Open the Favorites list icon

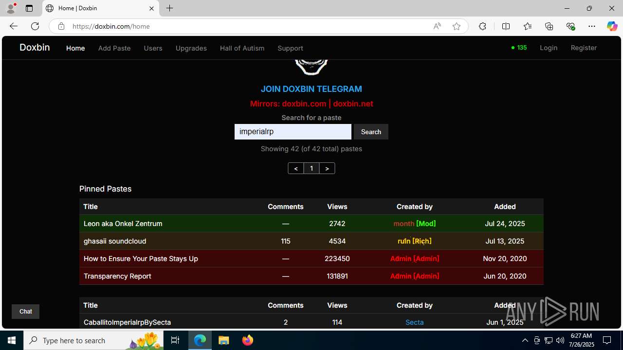(528, 26)
